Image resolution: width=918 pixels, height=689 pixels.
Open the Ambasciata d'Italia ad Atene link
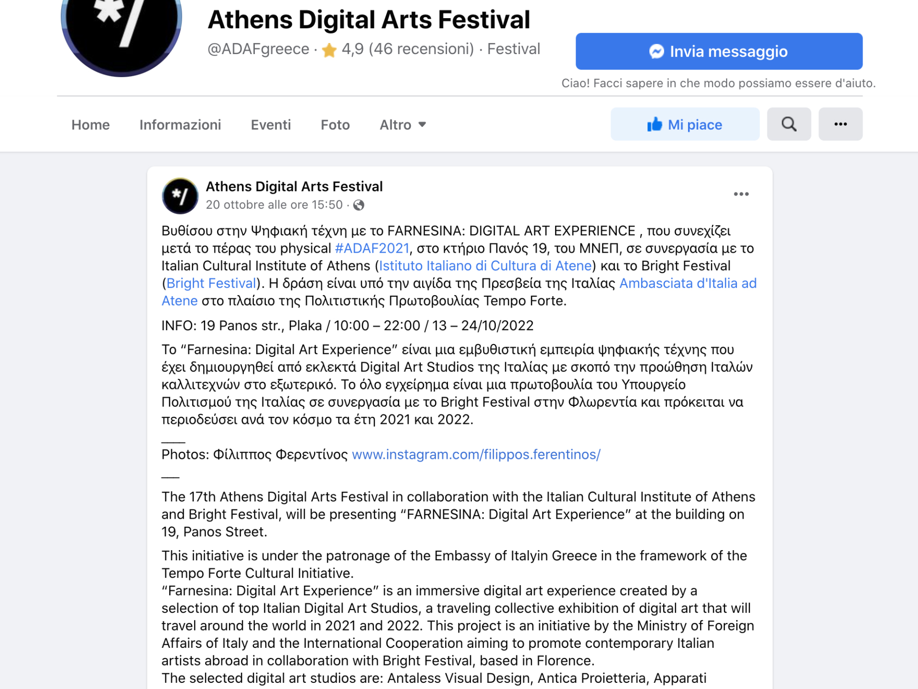tap(688, 283)
